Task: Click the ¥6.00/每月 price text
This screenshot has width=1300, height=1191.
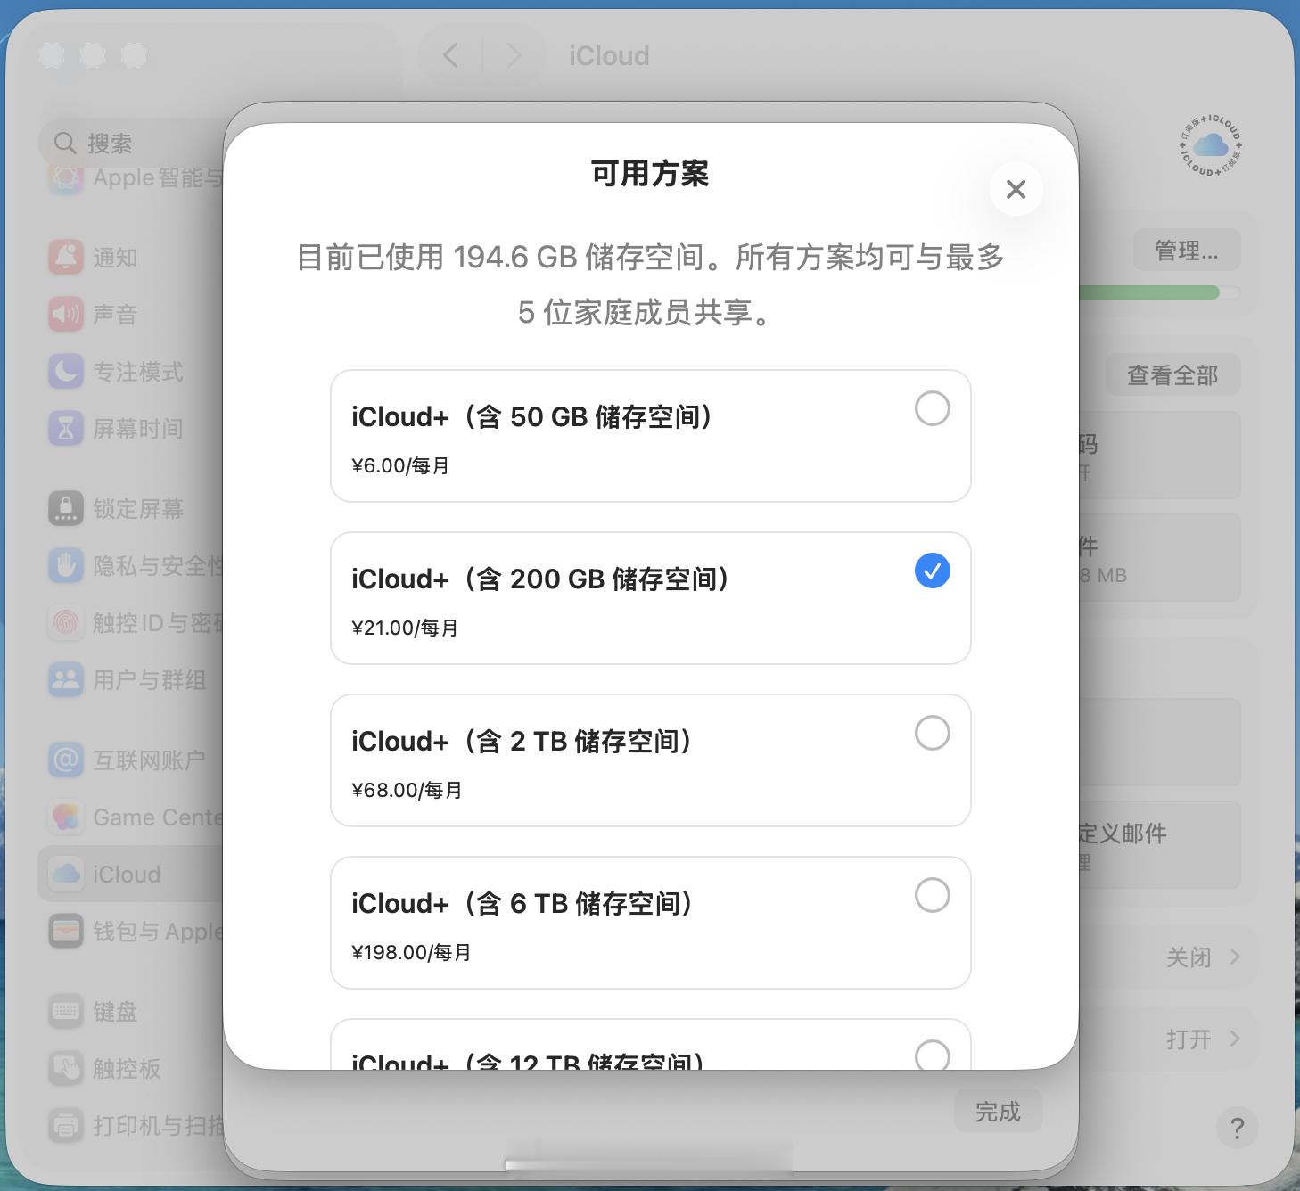Action: 400,465
